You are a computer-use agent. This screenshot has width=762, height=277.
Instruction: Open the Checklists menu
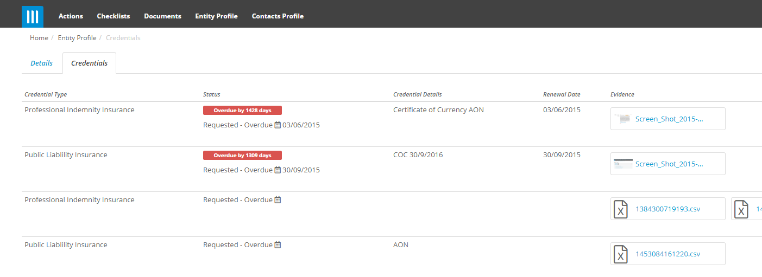point(114,16)
